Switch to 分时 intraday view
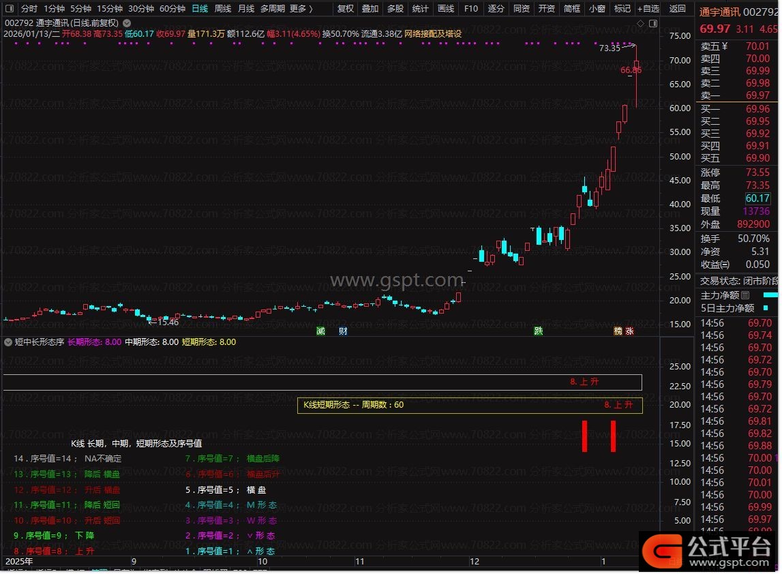This screenshot has width=782, height=574. pos(29,9)
